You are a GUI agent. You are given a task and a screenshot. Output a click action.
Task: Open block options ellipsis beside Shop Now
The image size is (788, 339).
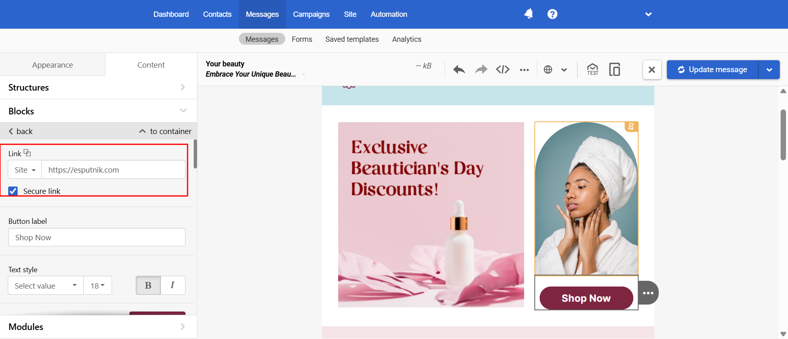point(648,293)
